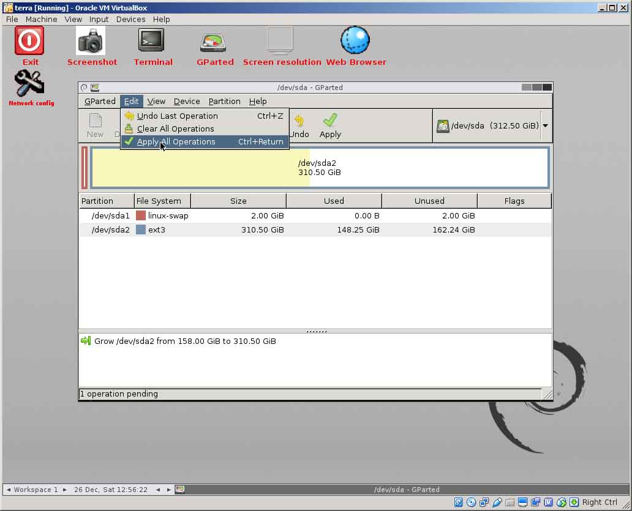Click the hard disk icon beside /dev/sda
The image size is (632, 511).
[x=443, y=126]
